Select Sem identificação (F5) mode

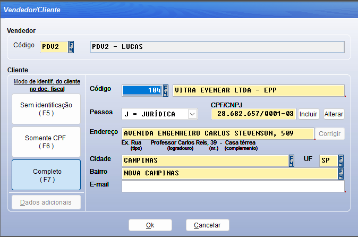(46, 109)
